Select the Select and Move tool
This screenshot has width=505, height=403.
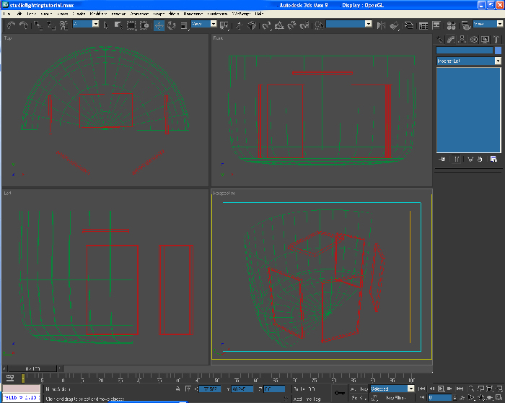[159, 25]
